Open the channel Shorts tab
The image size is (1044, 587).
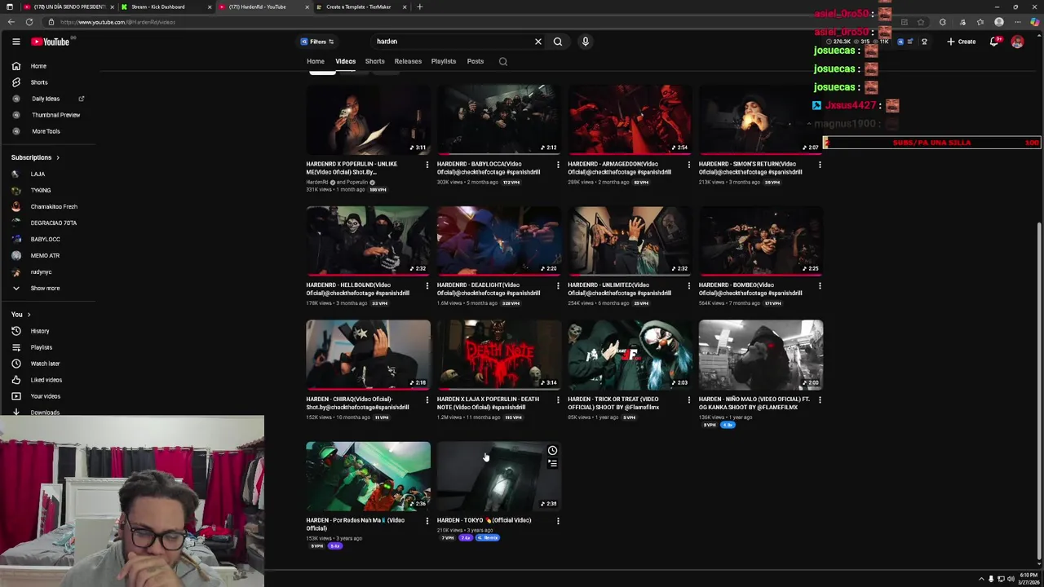[374, 61]
